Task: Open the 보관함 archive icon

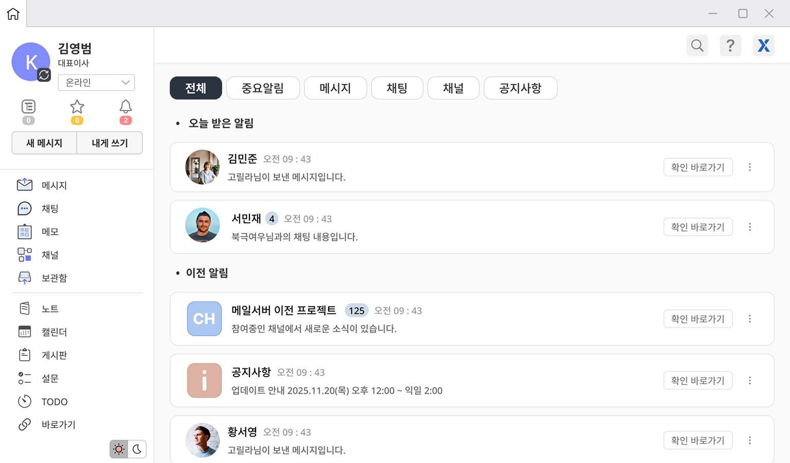Action: 25,278
